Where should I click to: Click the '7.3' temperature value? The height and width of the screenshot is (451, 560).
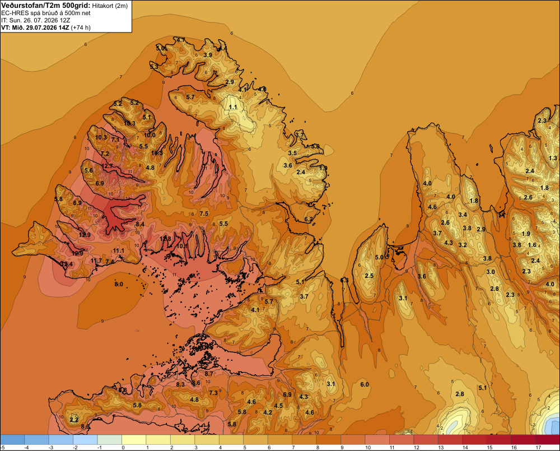(213, 393)
